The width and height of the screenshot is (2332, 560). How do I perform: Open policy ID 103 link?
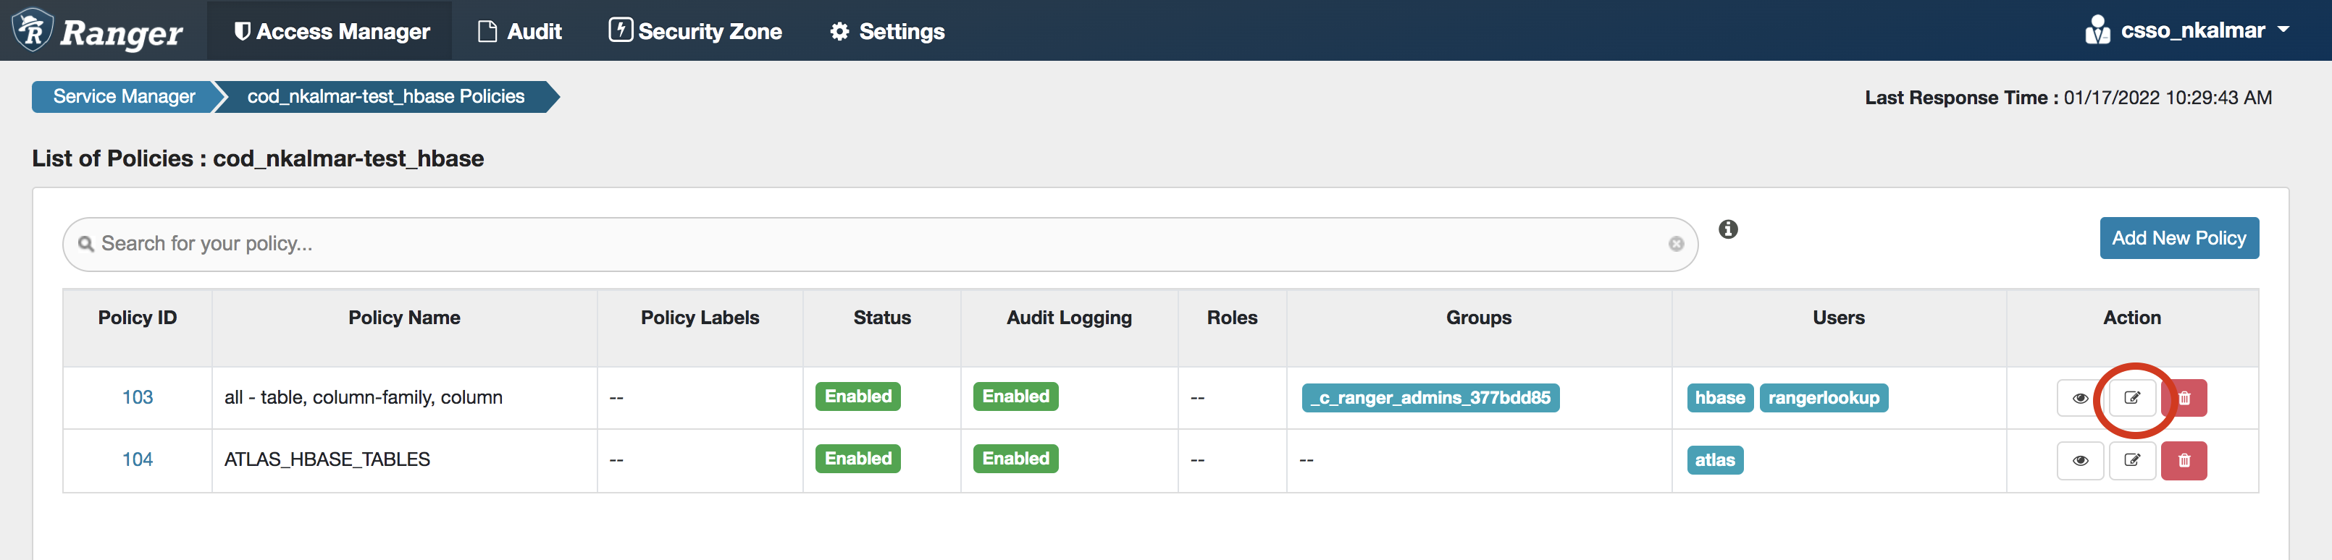138,397
